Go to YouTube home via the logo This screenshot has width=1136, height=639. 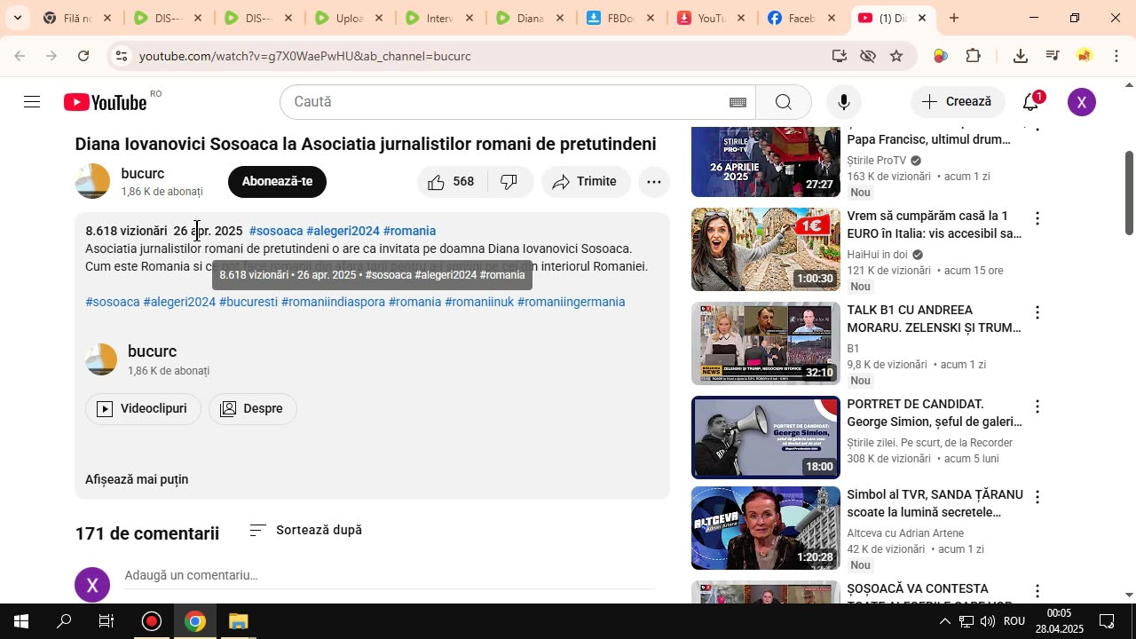(x=106, y=102)
